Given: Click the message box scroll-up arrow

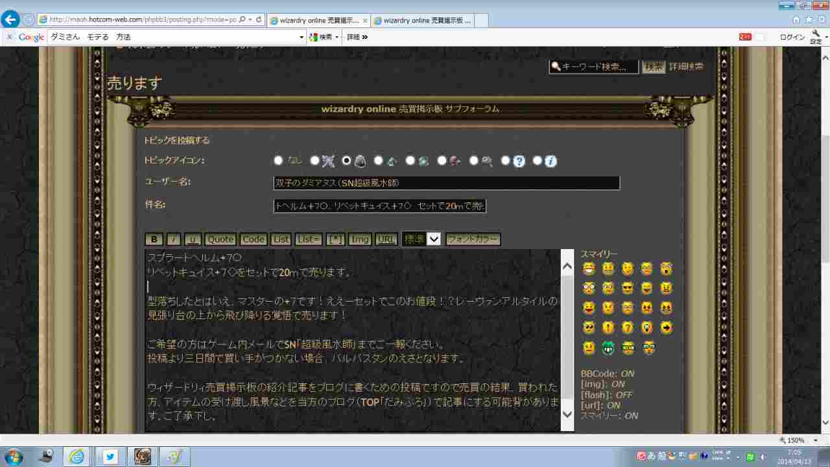Looking at the screenshot, I should pyautogui.click(x=567, y=265).
